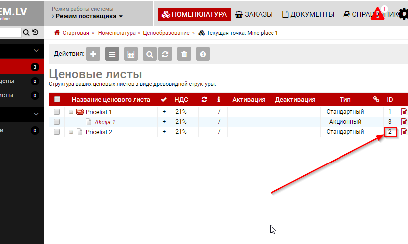Collapse the Pricelist 1 tree node
408x244 pixels.
coord(71,112)
